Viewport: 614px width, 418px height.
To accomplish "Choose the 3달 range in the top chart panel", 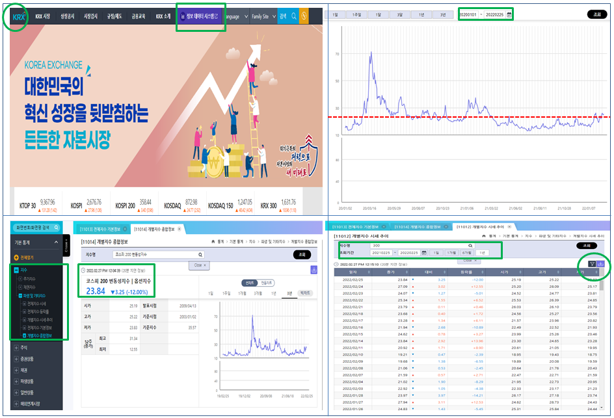I will click(400, 15).
